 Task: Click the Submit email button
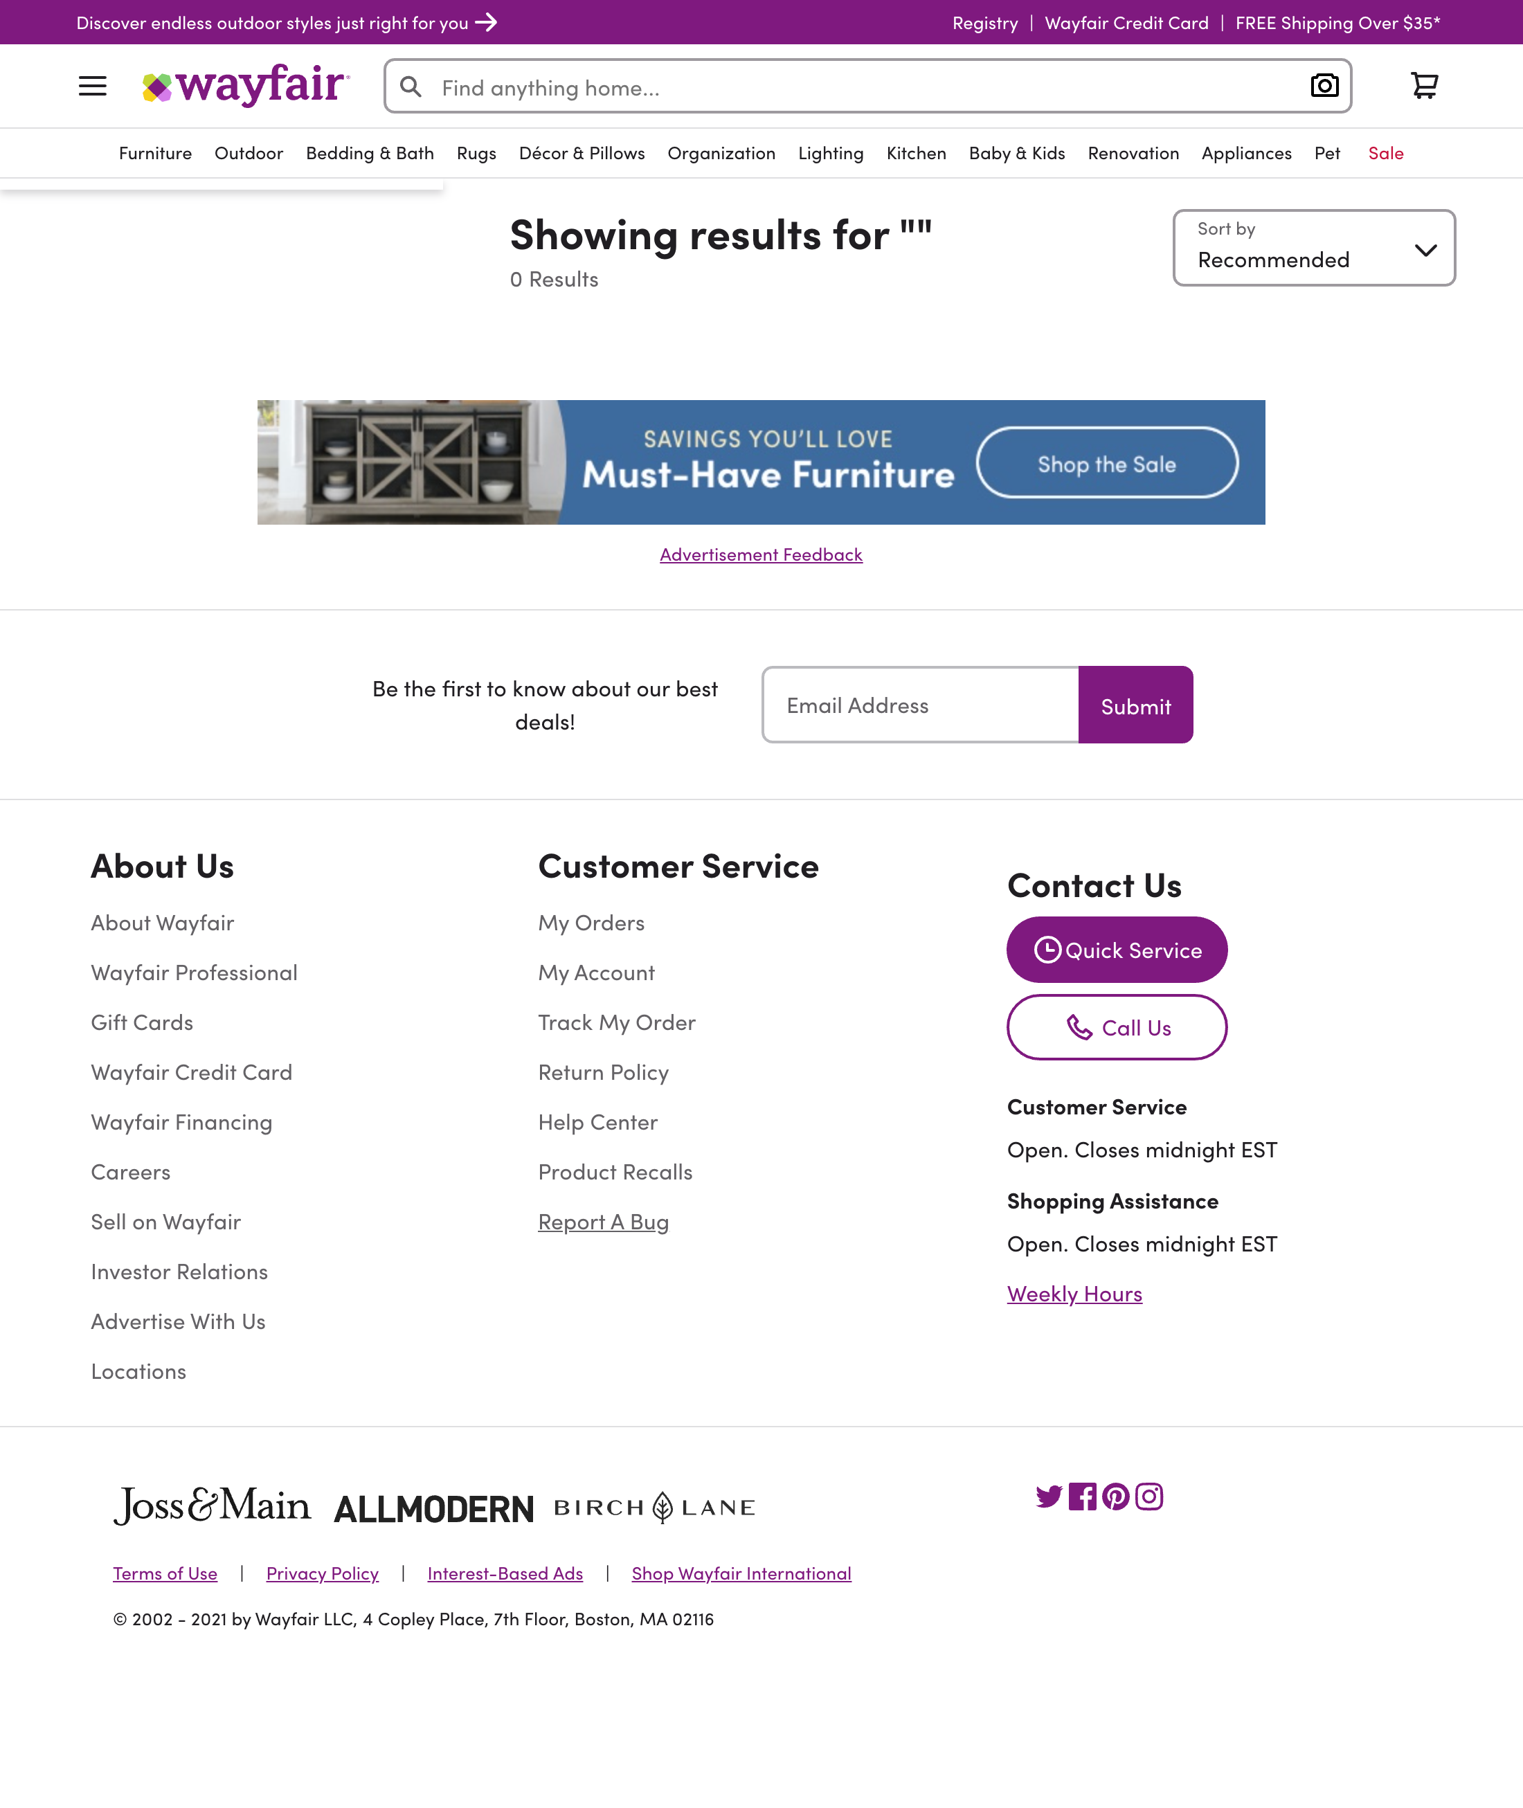(1135, 704)
